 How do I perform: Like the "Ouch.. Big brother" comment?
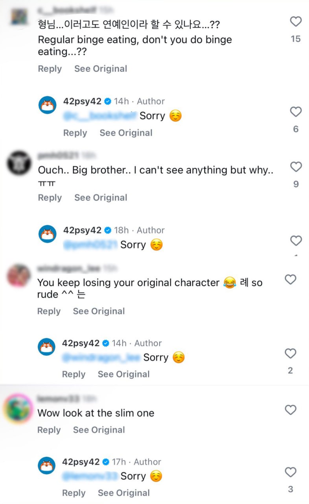coord(296,167)
